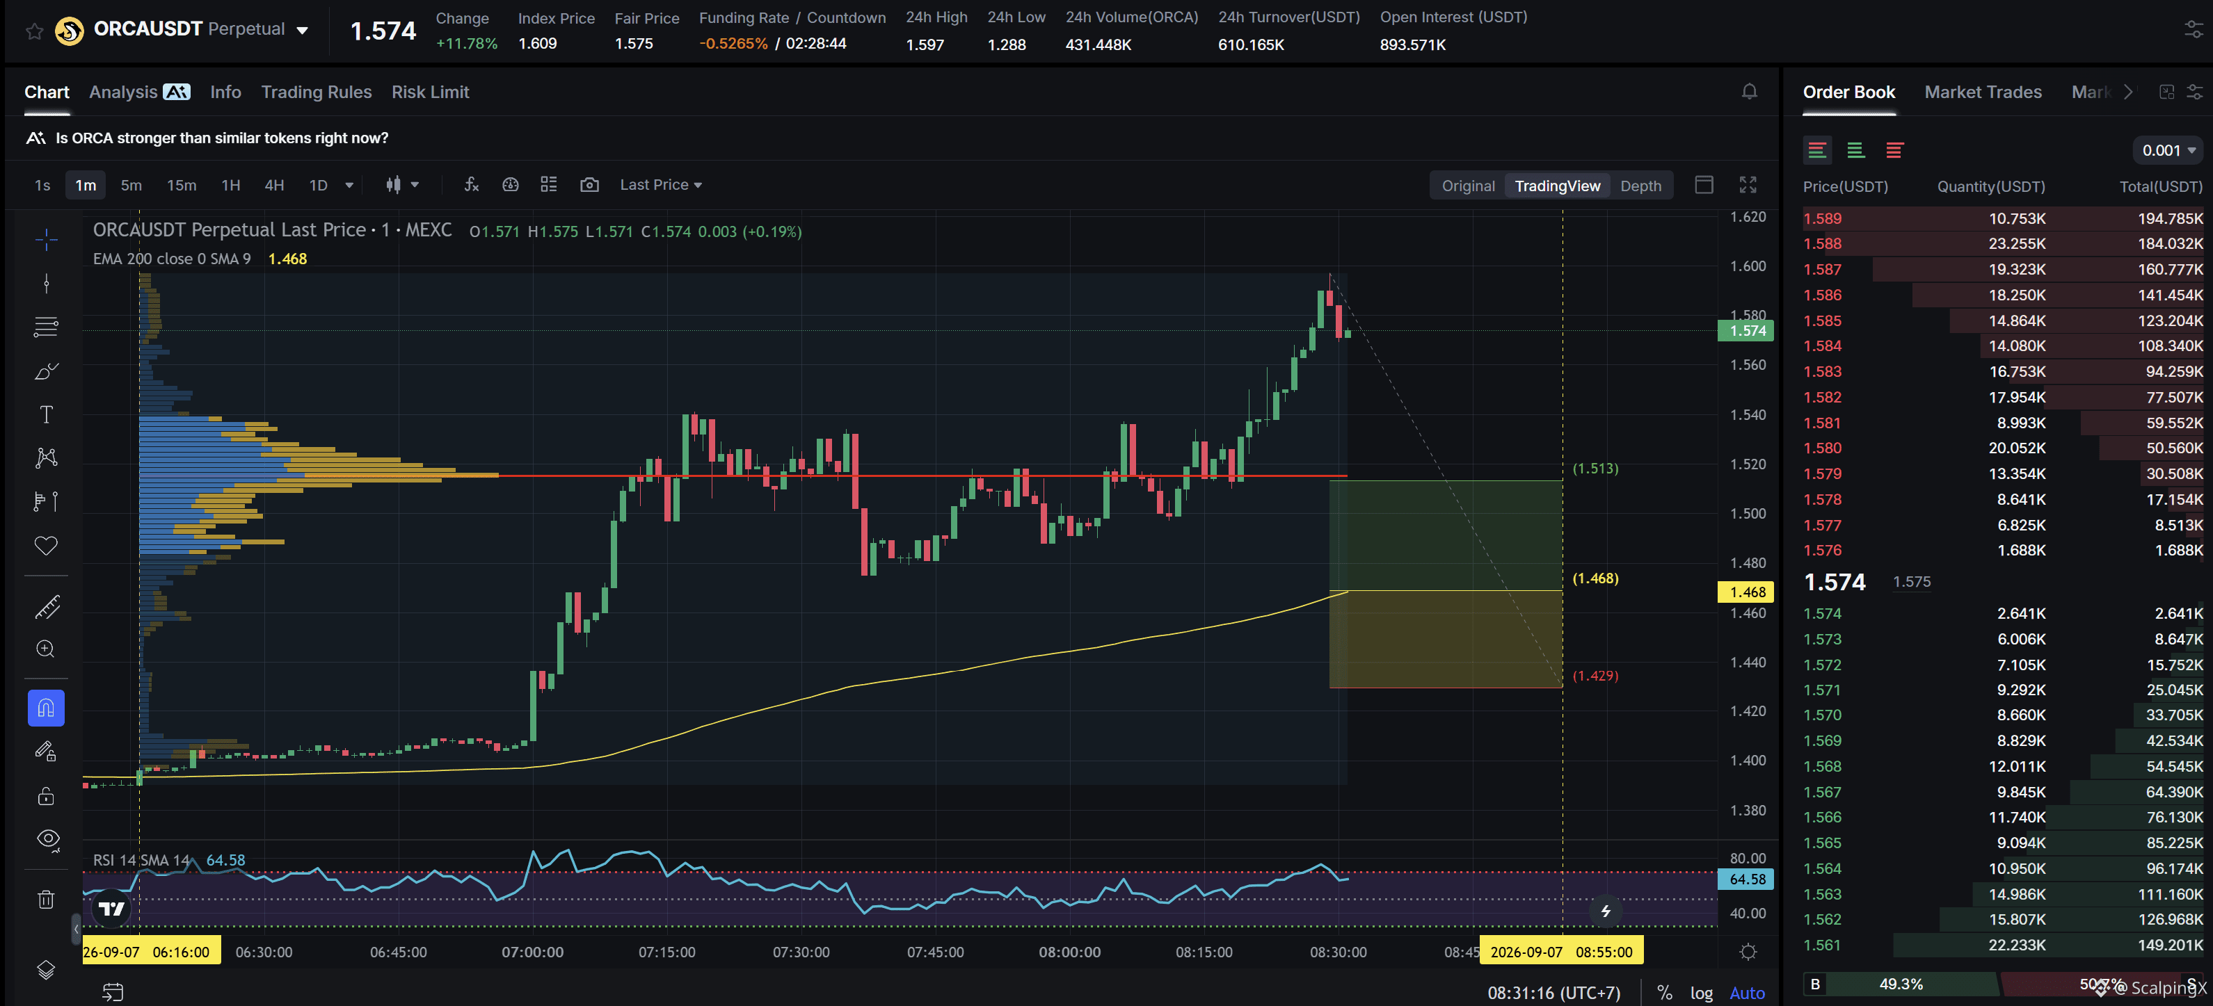Viewport: 2213px width, 1006px height.
Task: Toggle the magnet mode button
Action: point(47,708)
